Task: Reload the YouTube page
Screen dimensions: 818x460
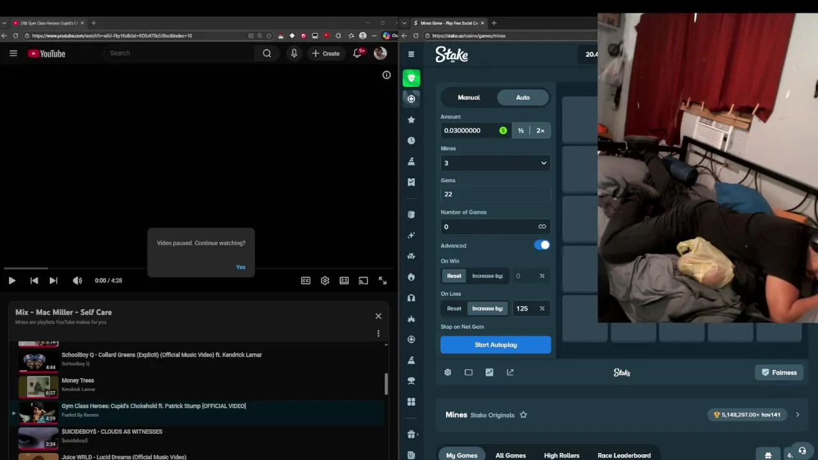Action: coord(15,36)
